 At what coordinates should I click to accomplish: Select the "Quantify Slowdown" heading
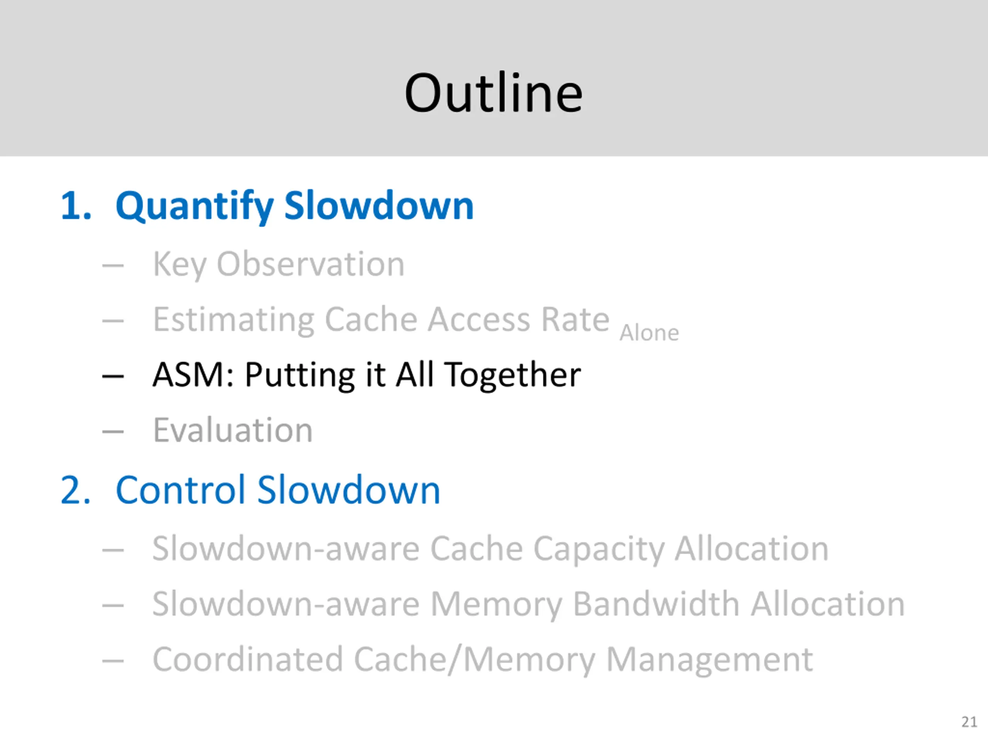pyautogui.click(x=294, y=206)
